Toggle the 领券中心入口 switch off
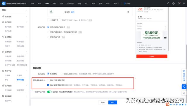 click(x=49, y=92)
